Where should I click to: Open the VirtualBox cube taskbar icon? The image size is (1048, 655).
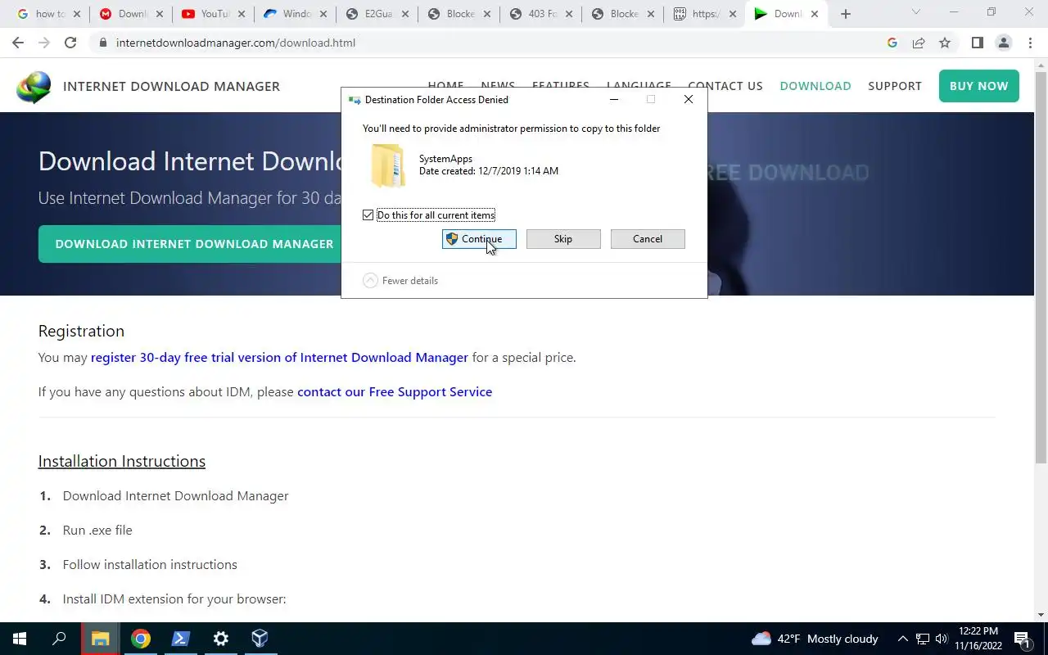click(260, 639)
